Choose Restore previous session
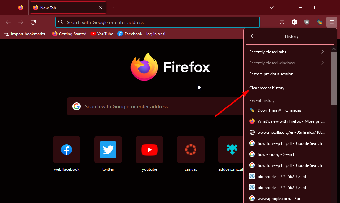The width and height of the screenshot is (340, 203). pyautogui.click(x=287, y=74)
